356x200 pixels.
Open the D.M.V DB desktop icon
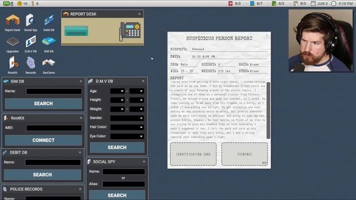(x=31, y=43)
